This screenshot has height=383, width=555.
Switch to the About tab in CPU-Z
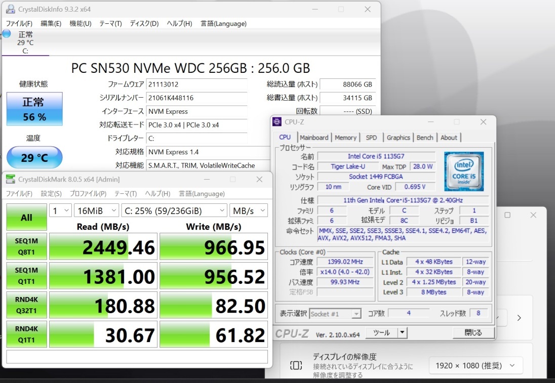(x=449, y=138)
